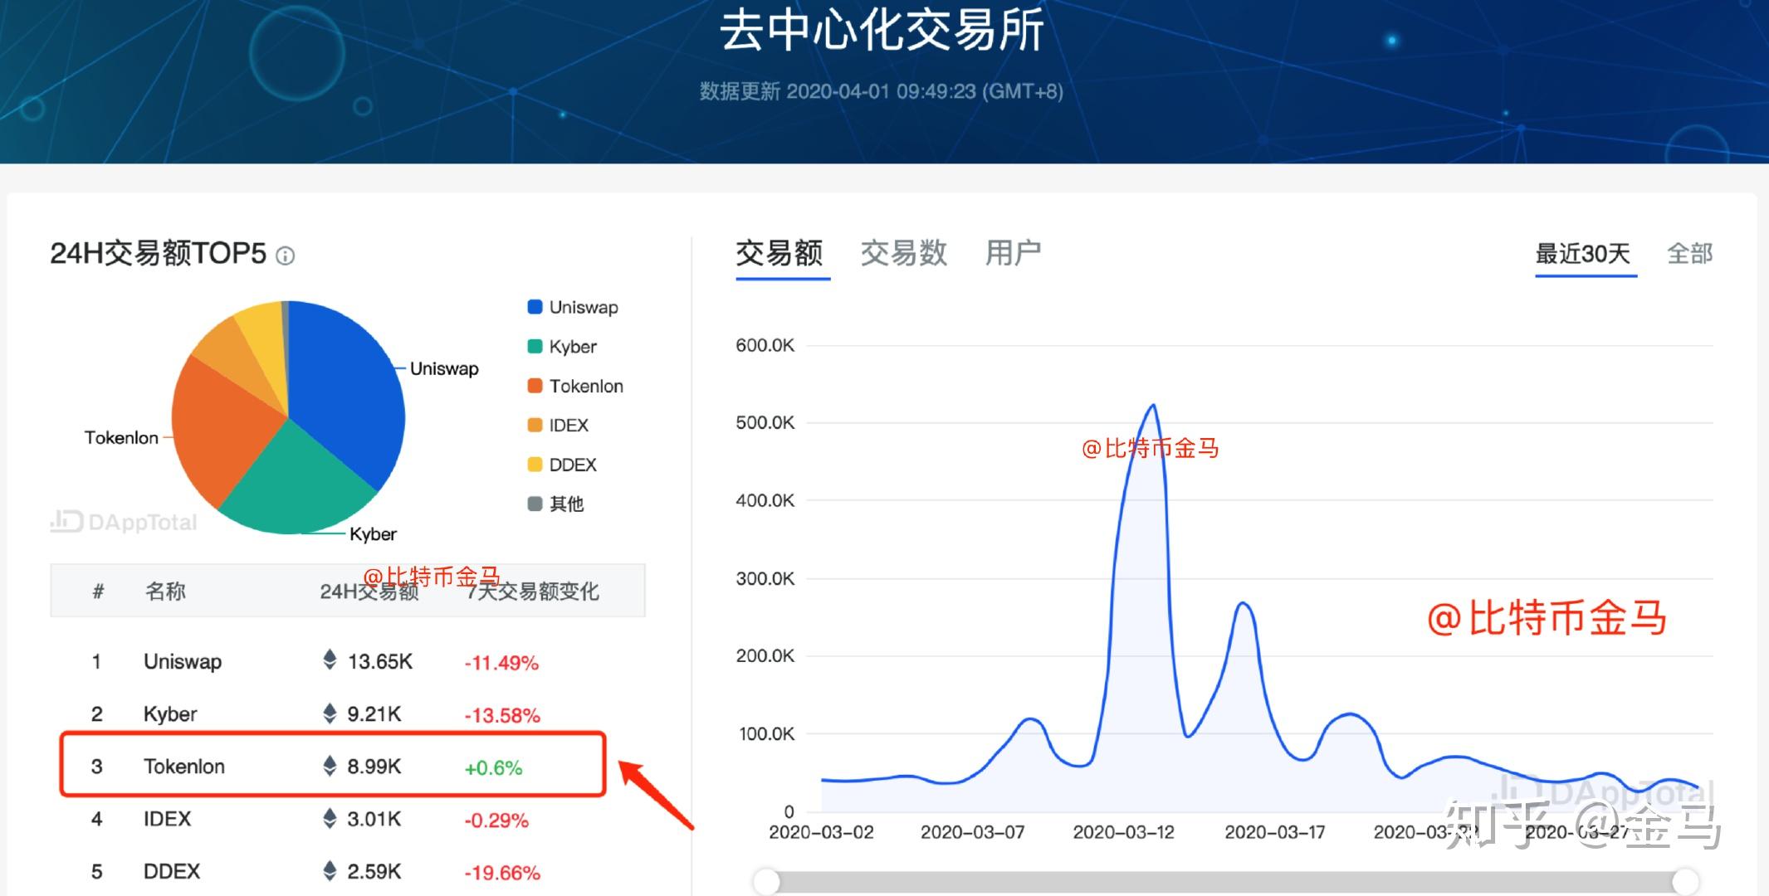The height and width of the screenshot is (896, 1769).
Task: Click the Ethereum icon in IDEX row
Action: tap(330, 819)
